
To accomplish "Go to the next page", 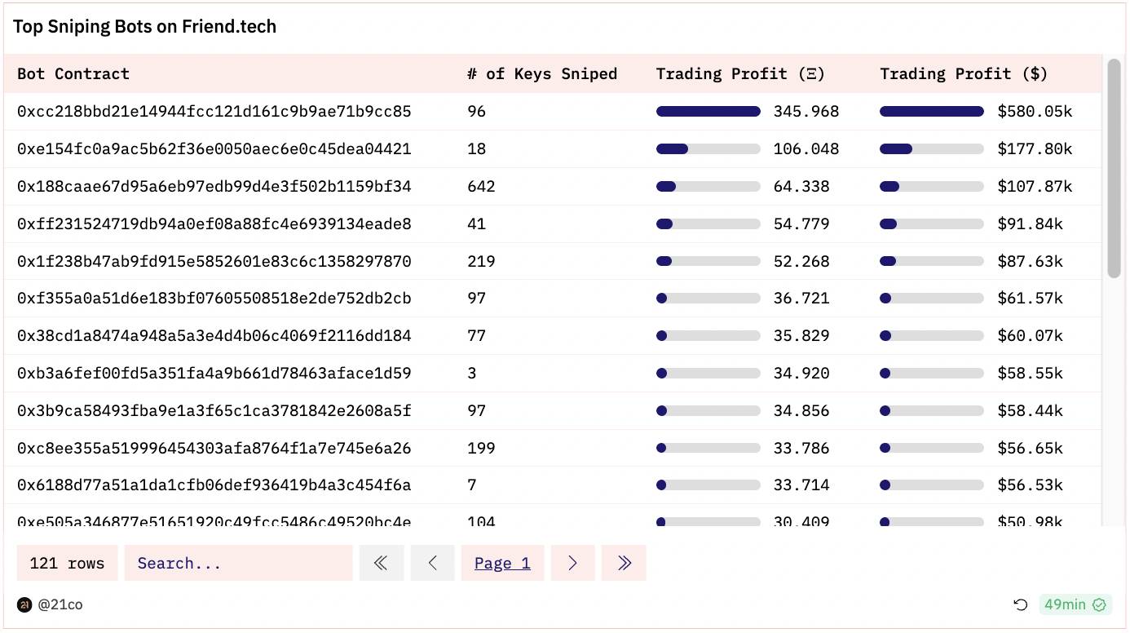I will (572, 563).
